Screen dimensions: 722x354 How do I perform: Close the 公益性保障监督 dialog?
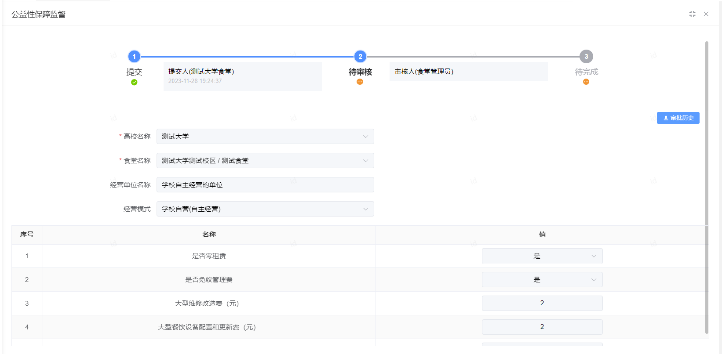pos(706,14)
